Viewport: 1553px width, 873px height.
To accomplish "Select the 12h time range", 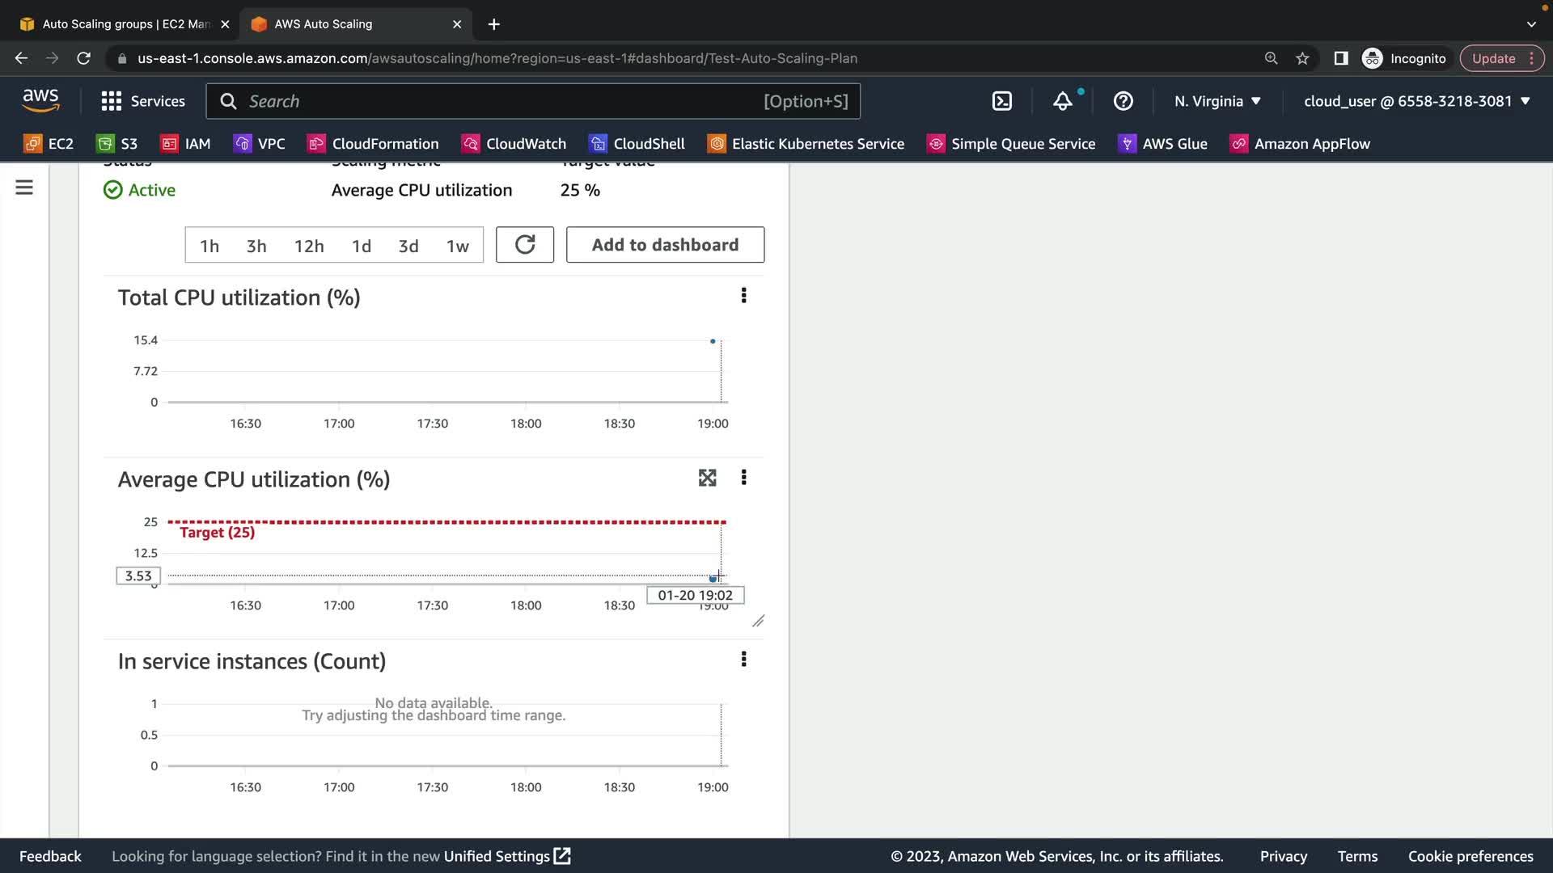I will click(309, 246).
